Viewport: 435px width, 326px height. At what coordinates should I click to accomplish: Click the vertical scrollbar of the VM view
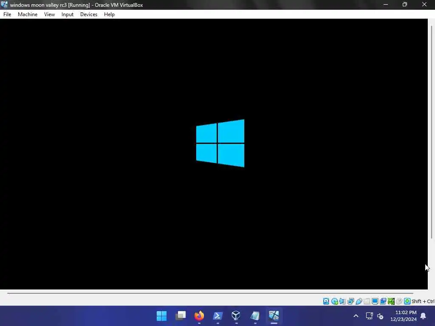click(432, 132)
